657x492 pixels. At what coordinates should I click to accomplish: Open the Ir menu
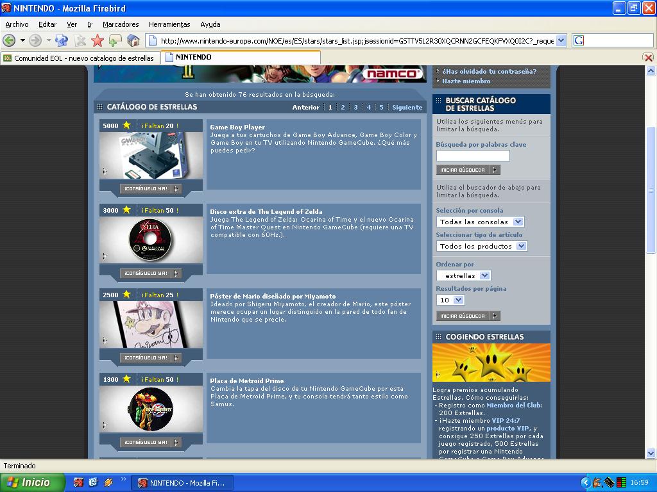[x=90, y=24]
